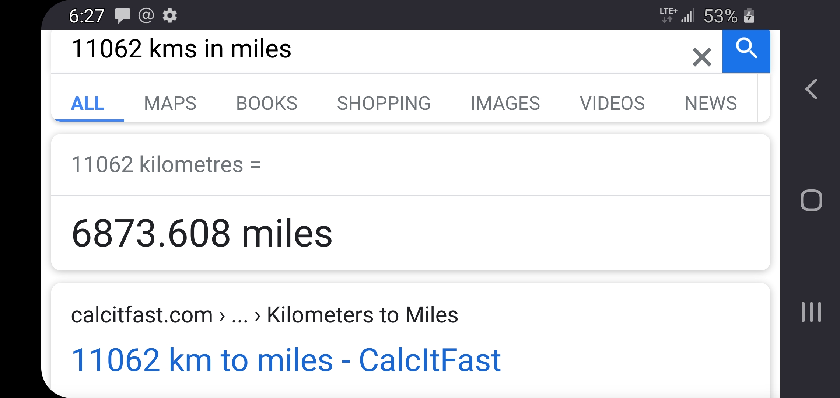Show the VIDEOS results tab
The height and width of the screenshot is (398, 840).
[x=612, y=103]
